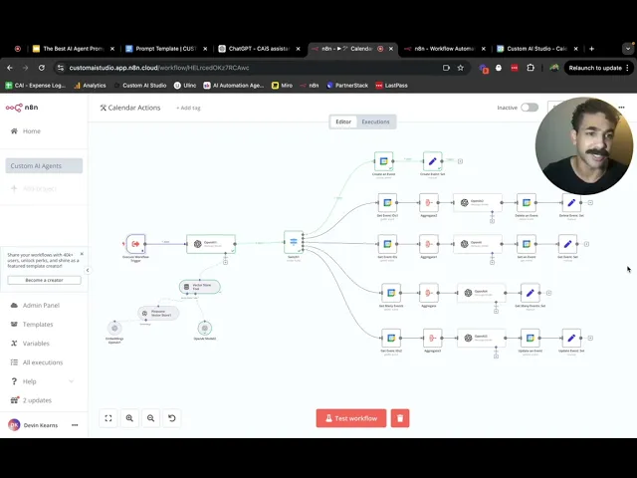Screen dimensions: 637x478
Task: Open the OpenAI Model circular node
Action: tap(205, 328)
